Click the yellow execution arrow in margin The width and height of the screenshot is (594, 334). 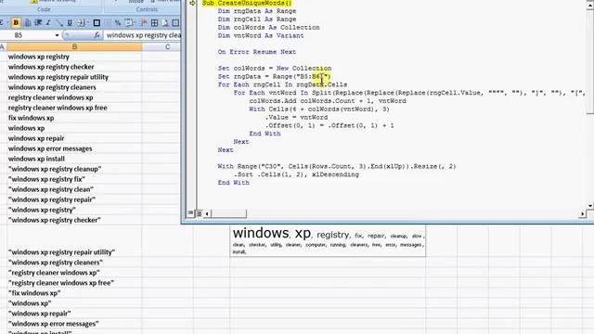[192, 3]
